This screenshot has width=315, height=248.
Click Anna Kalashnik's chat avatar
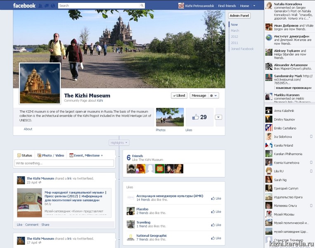coord(269,111)
